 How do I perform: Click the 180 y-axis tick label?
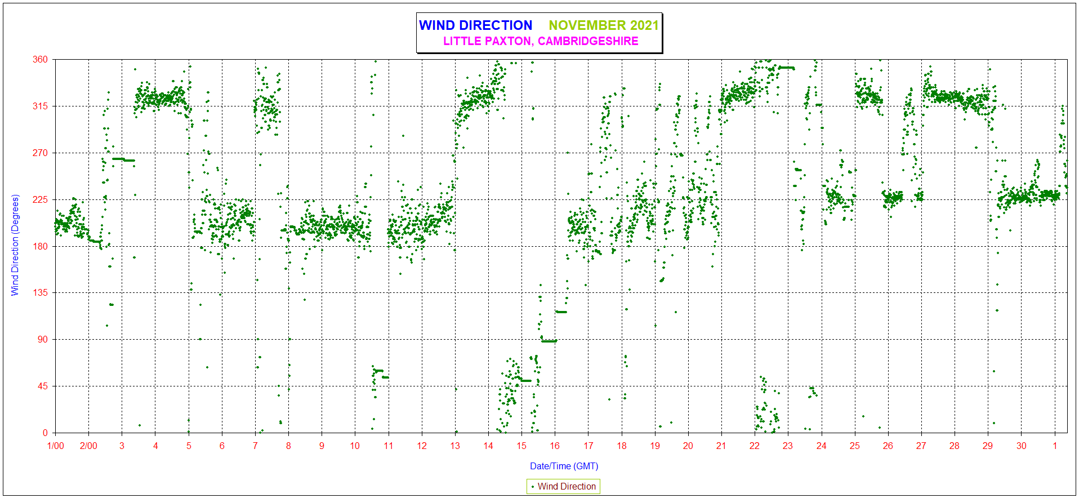coord(40,246)
